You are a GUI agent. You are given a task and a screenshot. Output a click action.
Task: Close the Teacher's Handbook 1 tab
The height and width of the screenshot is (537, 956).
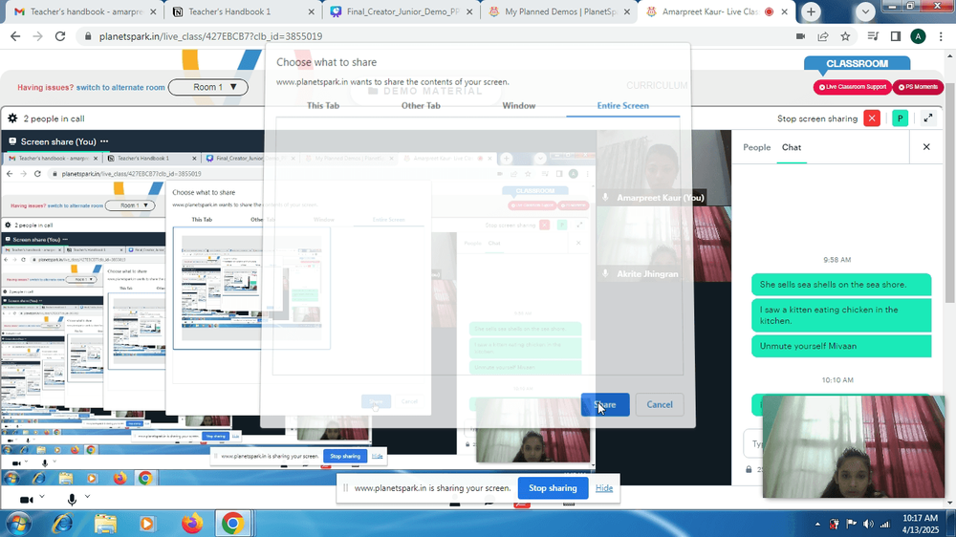click(311, 11)
